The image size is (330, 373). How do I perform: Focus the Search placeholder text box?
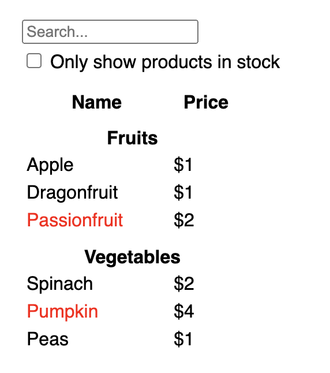click(110, 32)
